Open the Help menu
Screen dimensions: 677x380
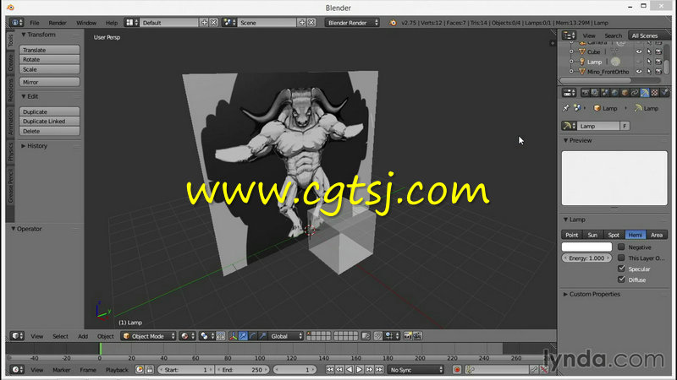(112, 23)
